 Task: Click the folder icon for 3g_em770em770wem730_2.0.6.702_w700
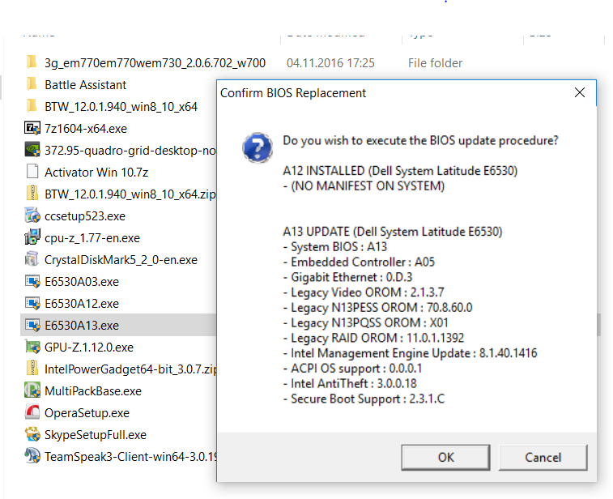[32, 62]
